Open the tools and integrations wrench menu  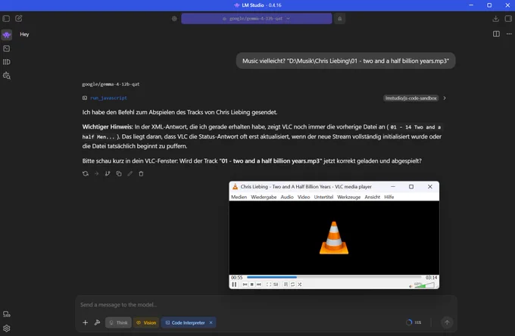[x=97, y=322]
